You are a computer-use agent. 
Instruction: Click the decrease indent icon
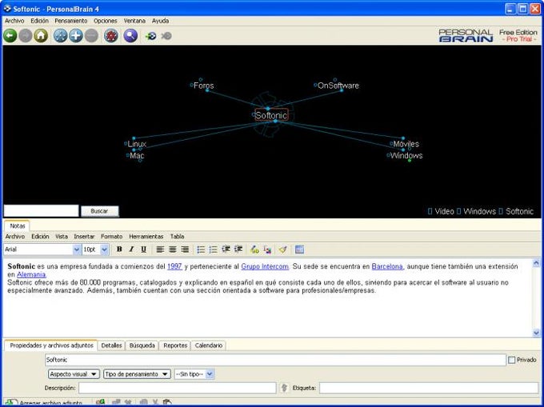[x=226, y=249]
